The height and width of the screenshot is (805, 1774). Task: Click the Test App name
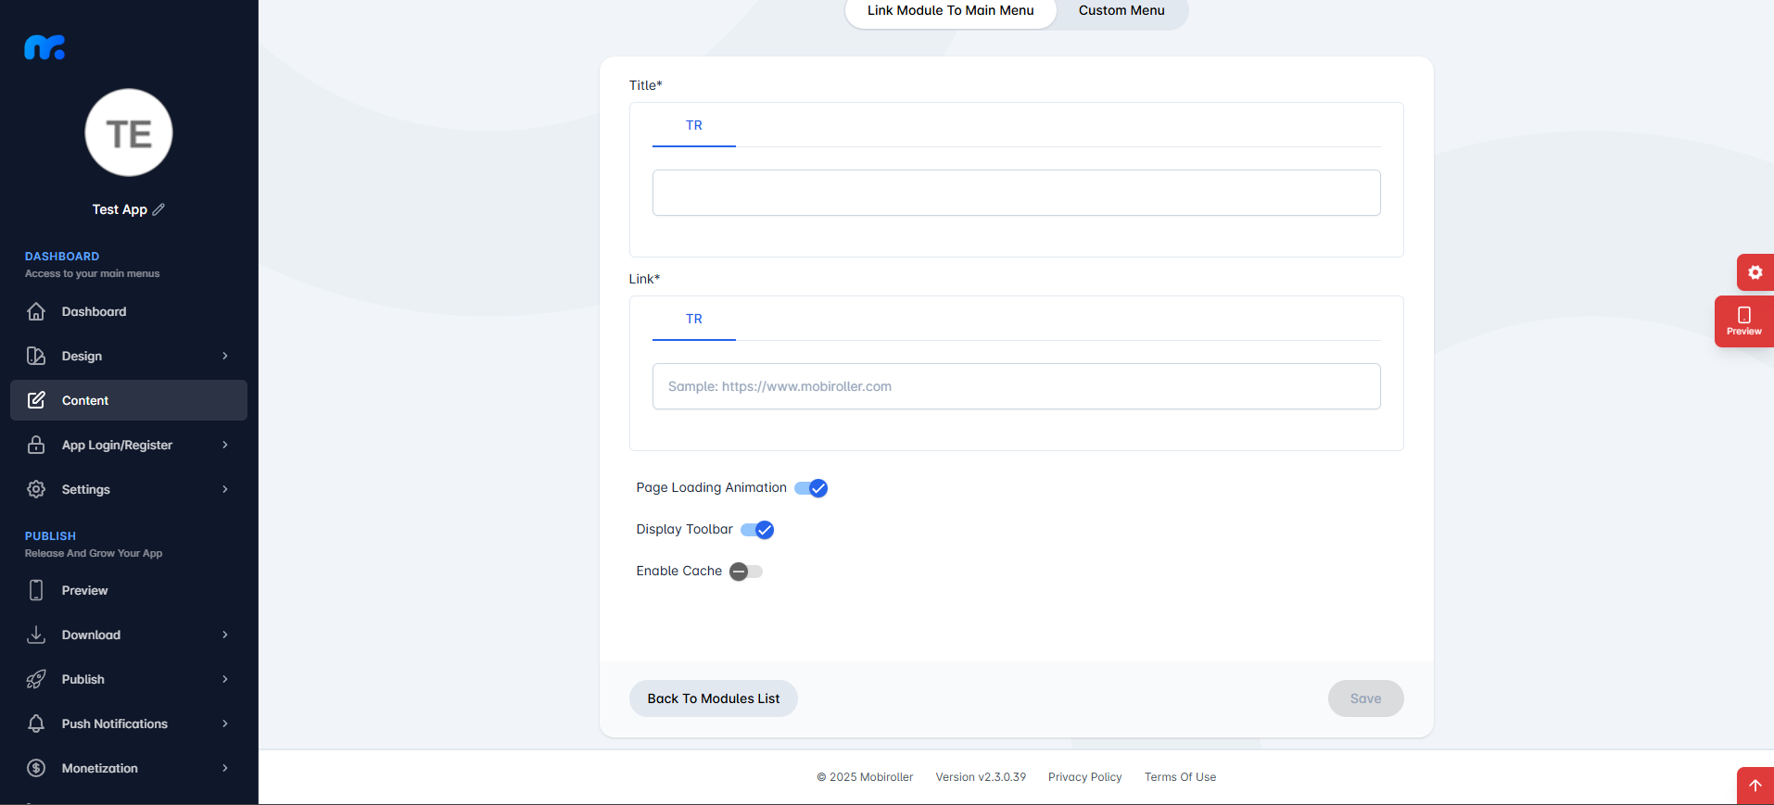(x=120, y=209)
